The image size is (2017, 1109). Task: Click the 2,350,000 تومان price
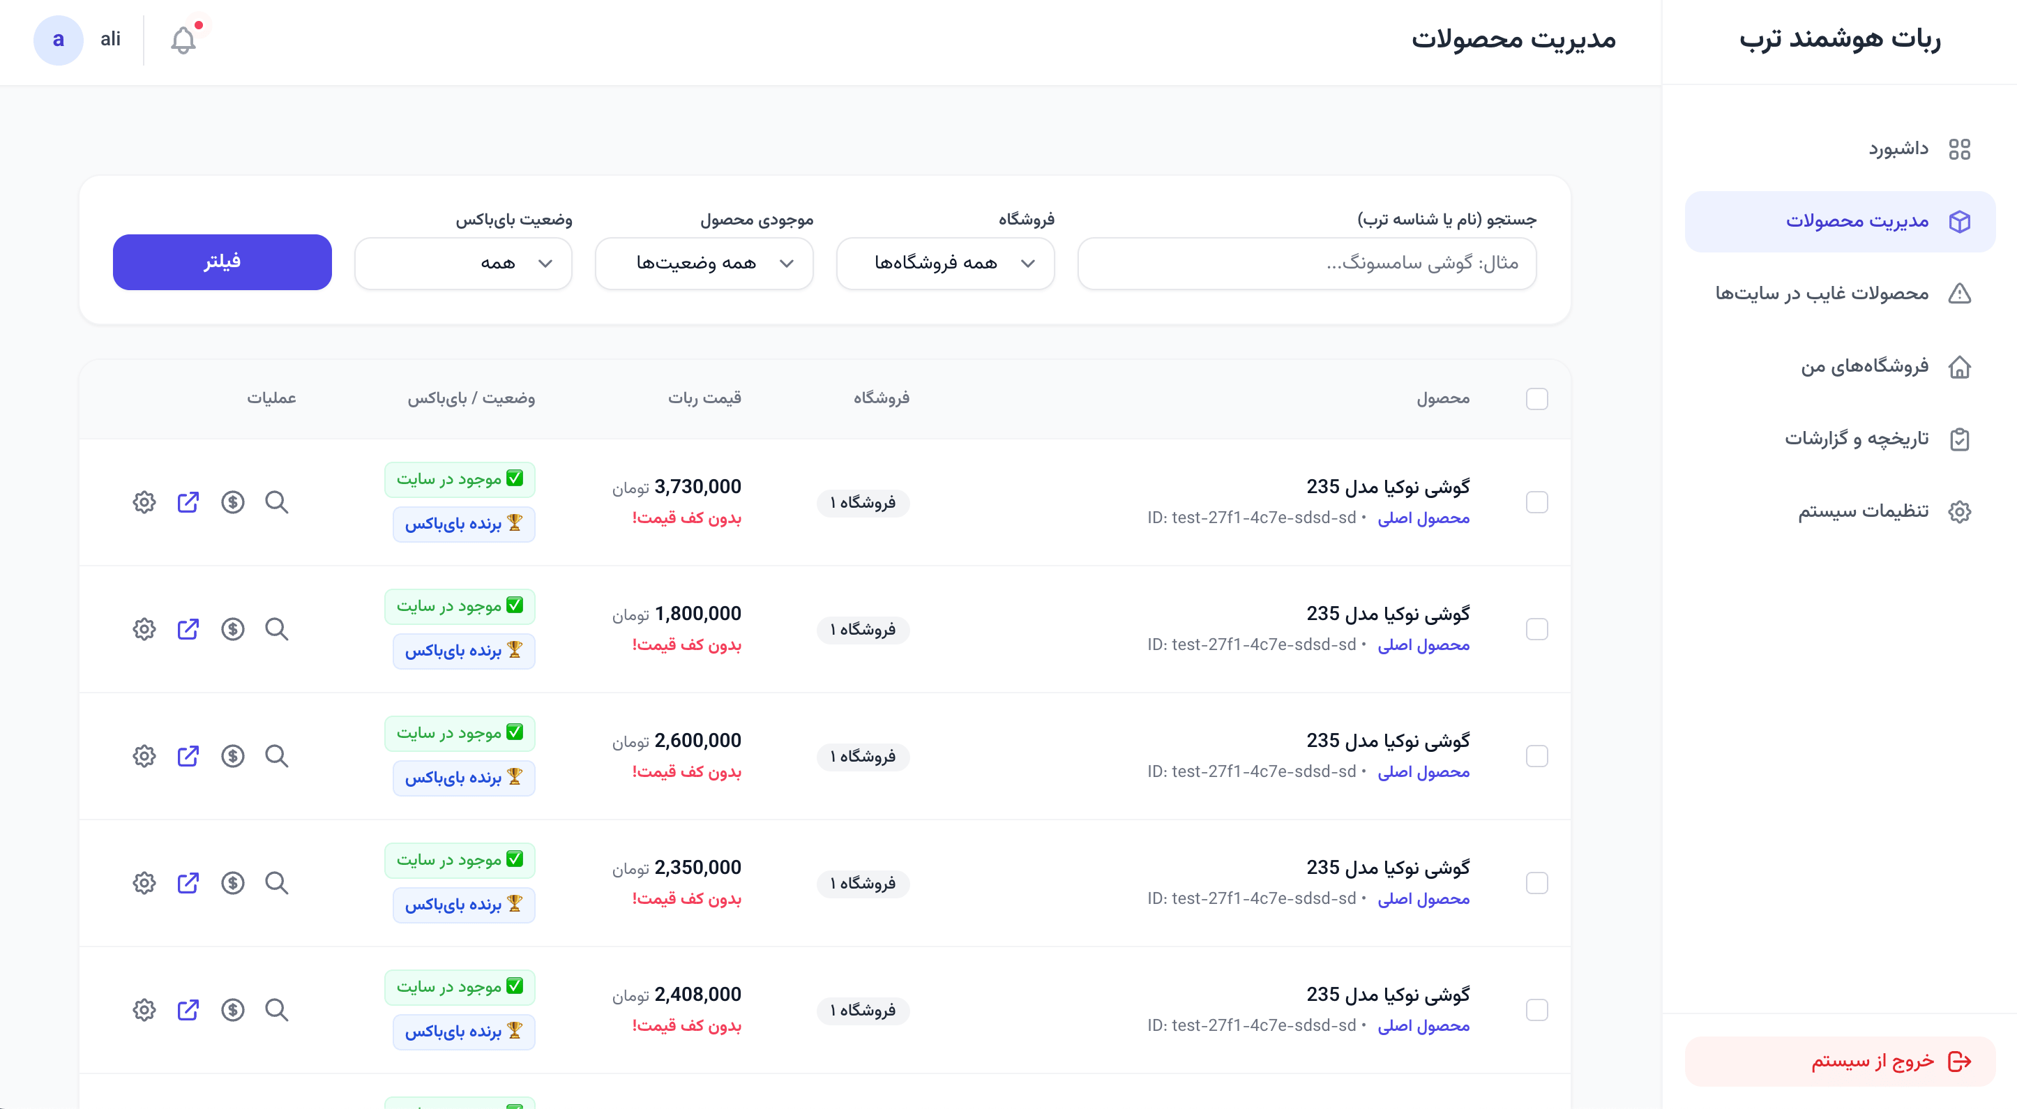click(x=677, y=867)
